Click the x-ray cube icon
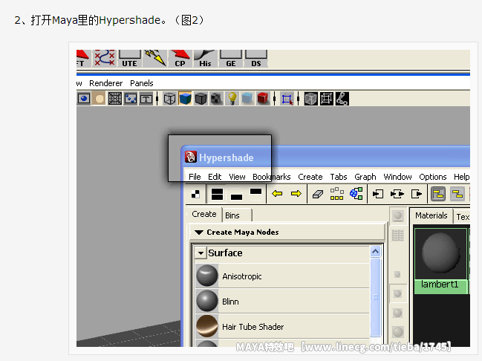Screen dimensions: 482x361 (x=310, y=99)
